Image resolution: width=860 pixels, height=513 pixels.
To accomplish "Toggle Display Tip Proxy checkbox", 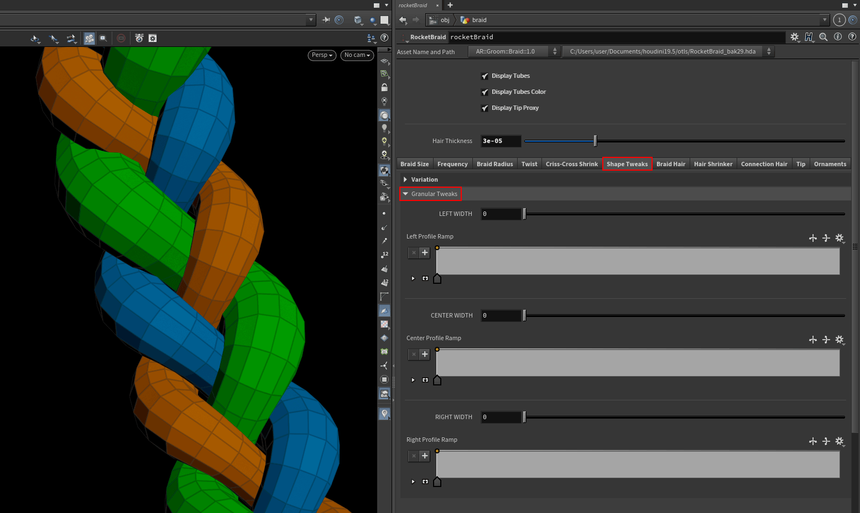I will pyautogui.click(x=485, y=108).
